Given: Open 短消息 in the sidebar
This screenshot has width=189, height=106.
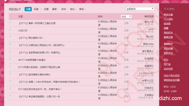Looking at the screenshot, I should point(167,24).
